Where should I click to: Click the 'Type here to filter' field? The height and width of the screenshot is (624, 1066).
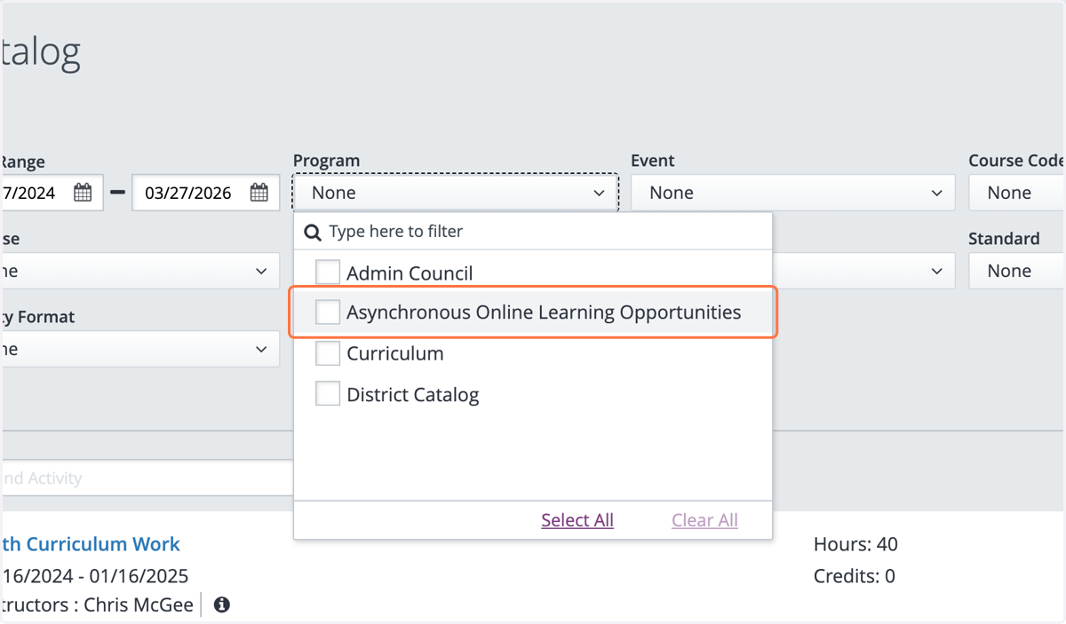(x=533, y=232)
